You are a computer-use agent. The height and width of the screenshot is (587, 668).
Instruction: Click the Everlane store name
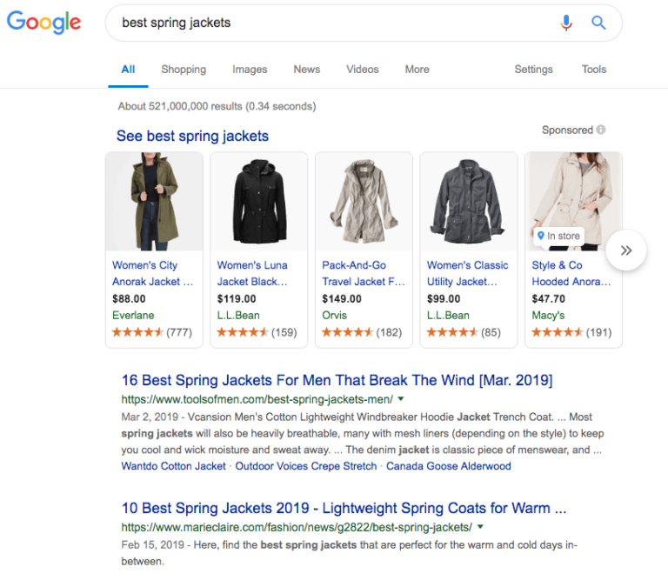pyautogui.click(x=133, y=315)
